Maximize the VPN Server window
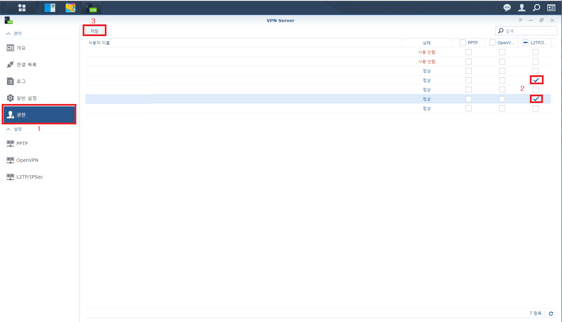 [542, 20]
